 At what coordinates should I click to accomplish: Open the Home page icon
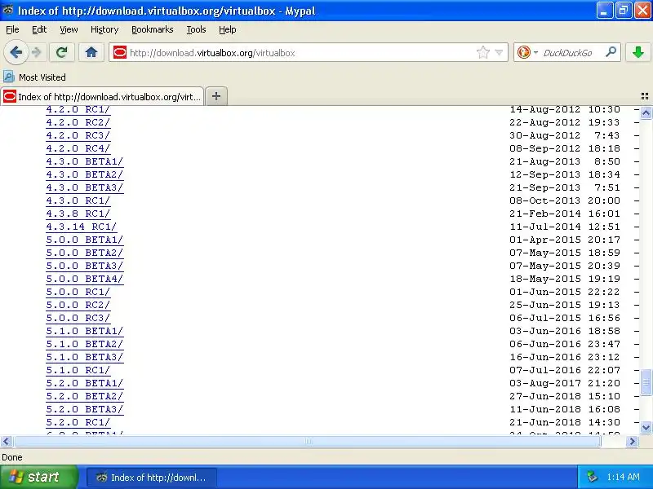tap(91, 52)
